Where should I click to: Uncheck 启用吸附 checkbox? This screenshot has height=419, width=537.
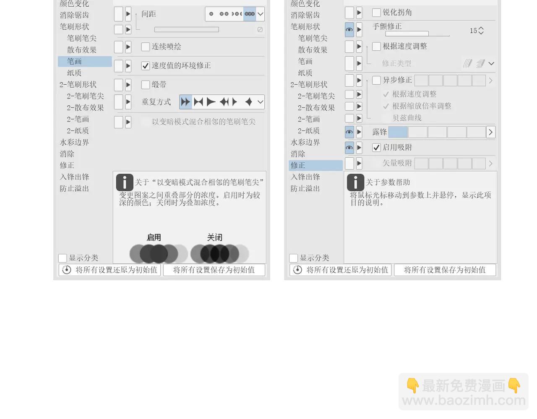(376, 147)
